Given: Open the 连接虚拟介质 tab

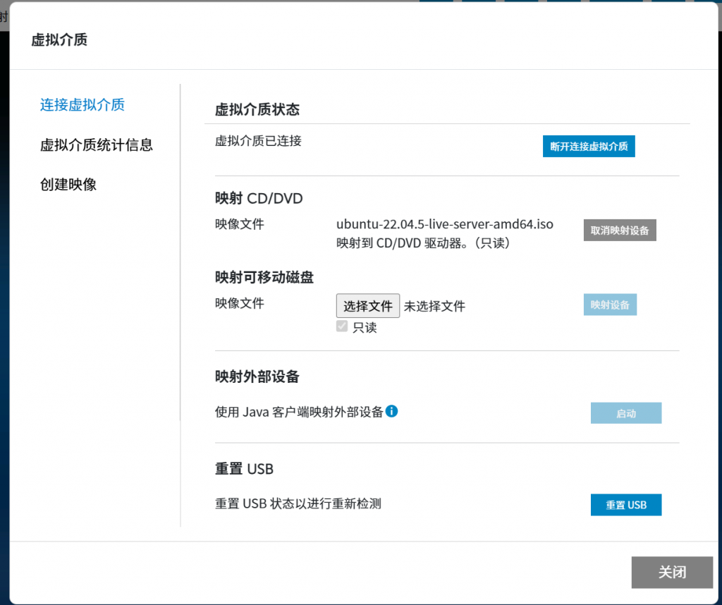Looking at the screenshot, I should click(x=82, y=105).
